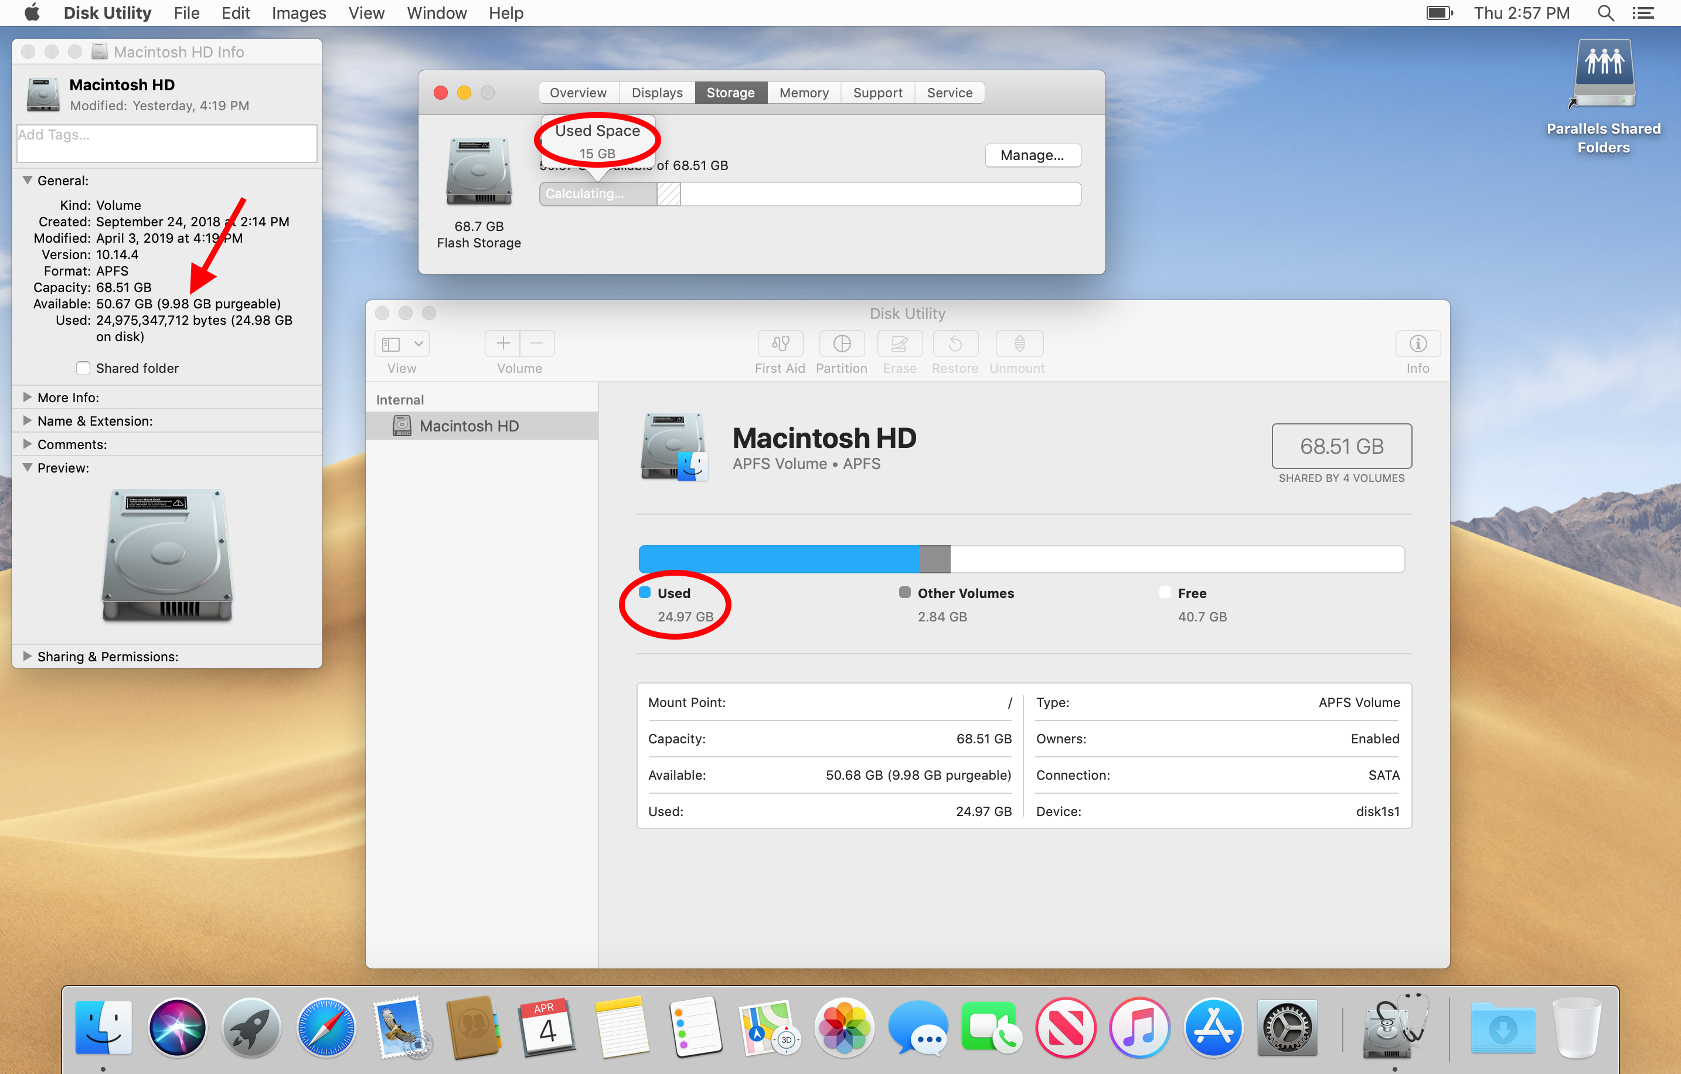Click the 68.51 GB capacity box

coord(1341,446)
